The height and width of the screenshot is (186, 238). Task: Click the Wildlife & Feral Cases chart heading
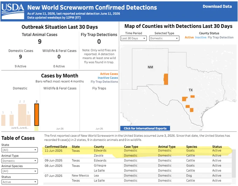point(60,88)
